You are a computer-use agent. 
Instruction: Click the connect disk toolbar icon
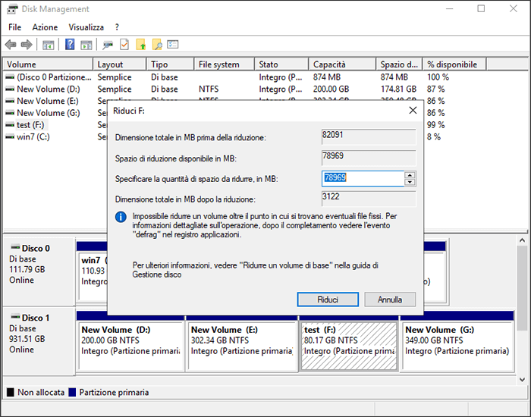pyautogui.click(x=108, y=45)
